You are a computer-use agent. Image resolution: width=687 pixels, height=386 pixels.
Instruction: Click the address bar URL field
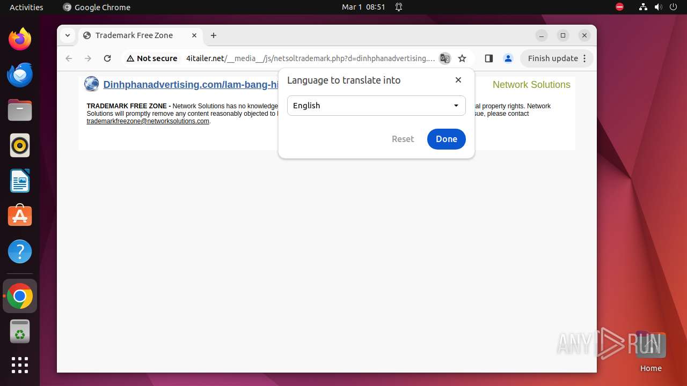310,58
